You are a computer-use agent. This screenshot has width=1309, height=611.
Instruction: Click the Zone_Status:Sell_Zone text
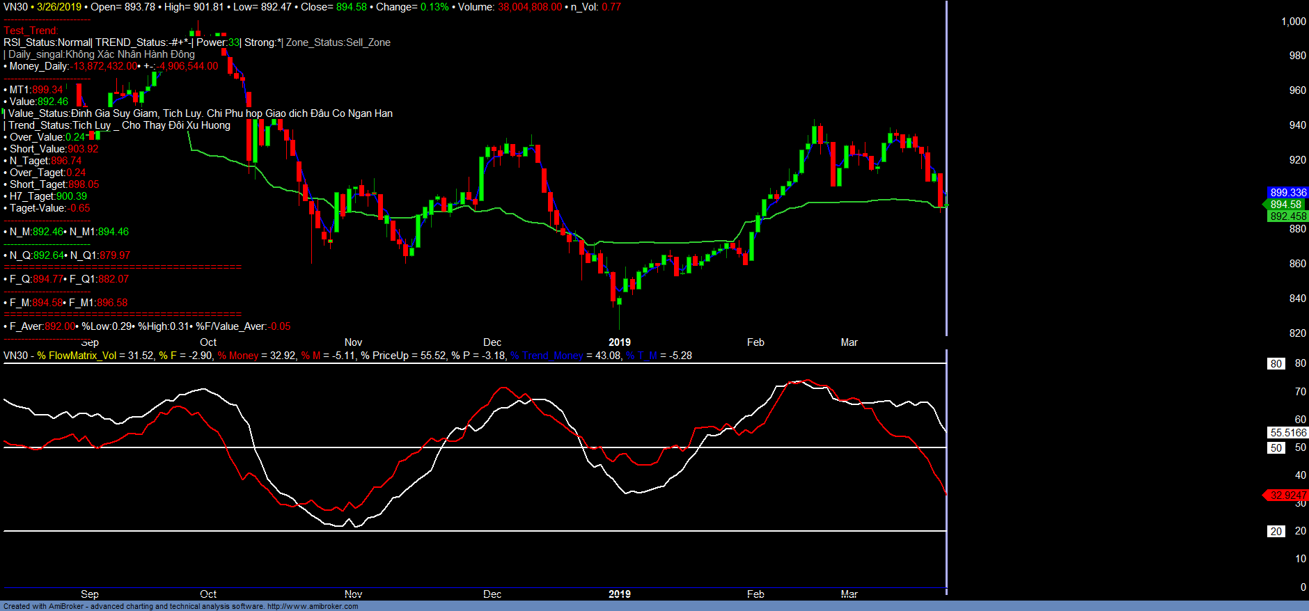[x=338, y=42]
